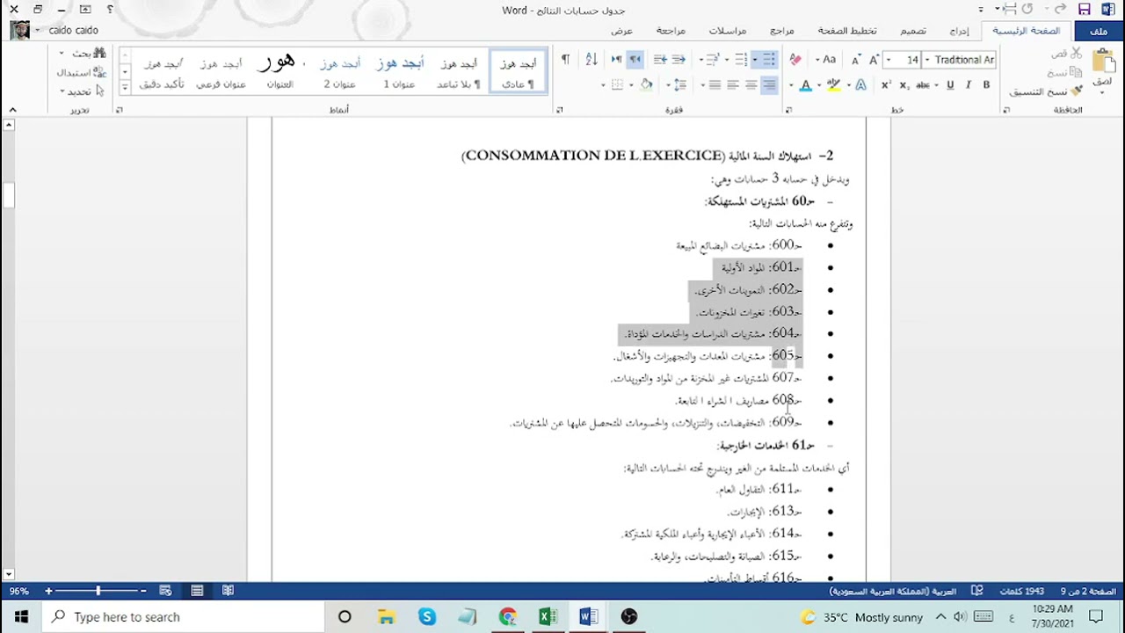Open Excel from the Windows taskbar
This screenshot has width=1125, height=633.
pyautogui.click(x=548, y=617)
